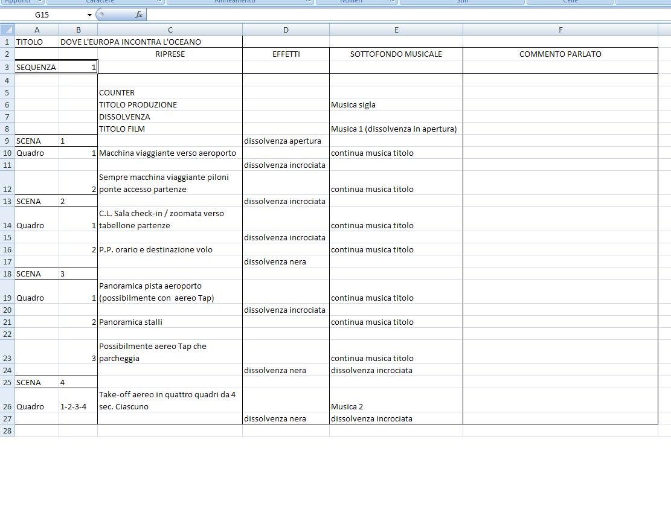This screenshot has height=515, width=671.
Task: Click the DISSOLVENZA cell in row 7
Action: [170, 117]
